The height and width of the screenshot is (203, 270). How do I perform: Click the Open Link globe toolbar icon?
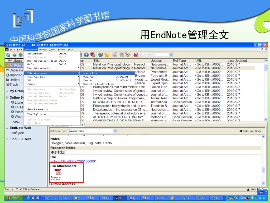point(100,55)
